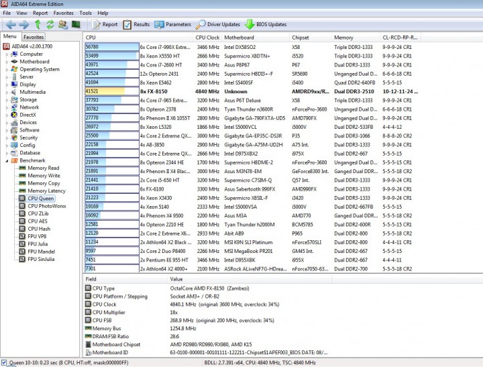Select the 7301 Athlon64 X2 4000+ score bar
This screenshot has width=483, height=367.
point(112,268)
